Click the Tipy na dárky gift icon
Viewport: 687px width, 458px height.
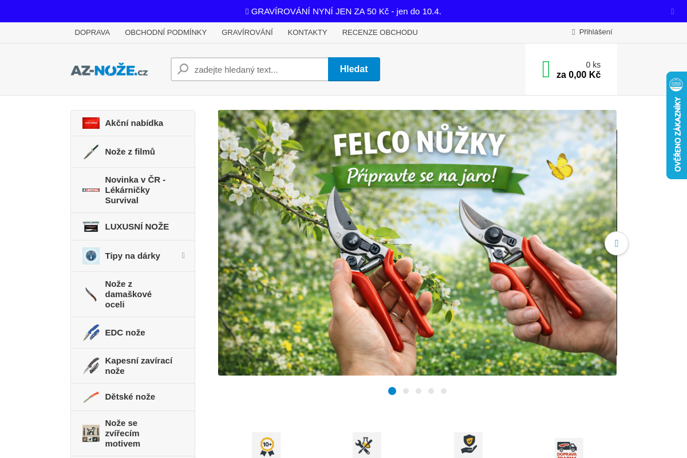(x=90, y=256)
